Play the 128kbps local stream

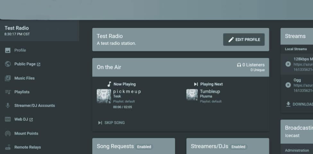click(x=288, y=64)
